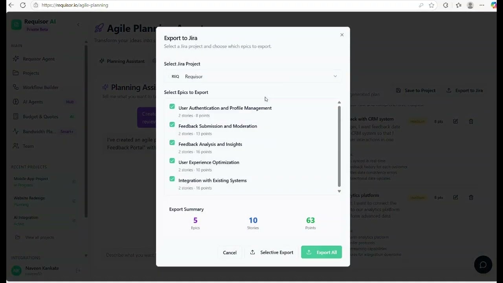503x283 pixels.
Task: Click the browser back arrow
Action: (11, 5)
